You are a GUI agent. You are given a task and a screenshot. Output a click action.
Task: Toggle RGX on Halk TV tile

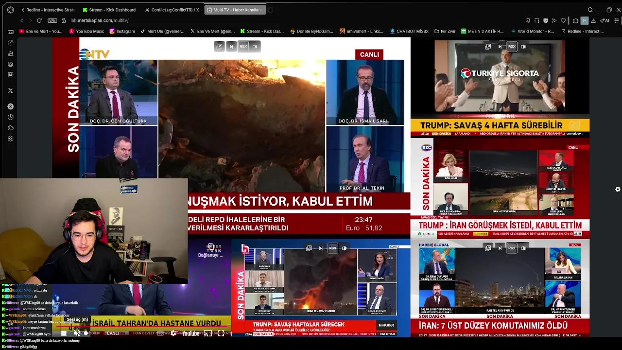pyautogui.click(x=332, y=248)
